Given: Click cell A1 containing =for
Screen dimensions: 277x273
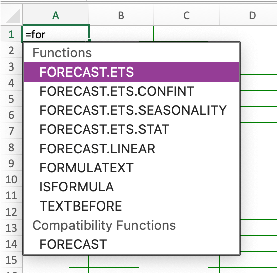Looking at the screenshot, I should (x=55, y=34).
